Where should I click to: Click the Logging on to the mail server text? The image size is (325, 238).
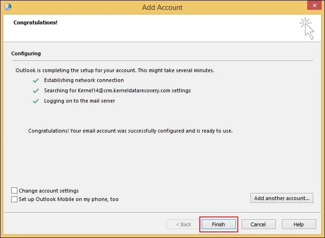[79, 101]
